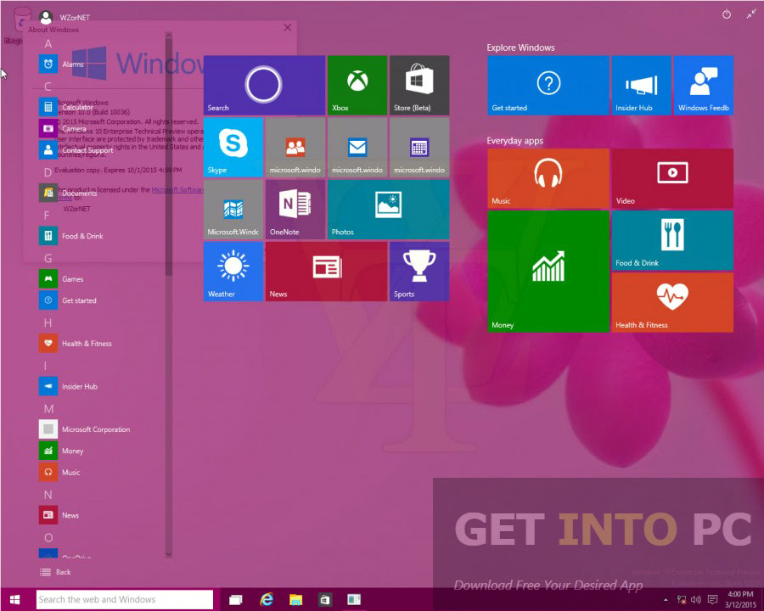Open Get started in the app list
764x611 pixels.
[x=67, y=300]
